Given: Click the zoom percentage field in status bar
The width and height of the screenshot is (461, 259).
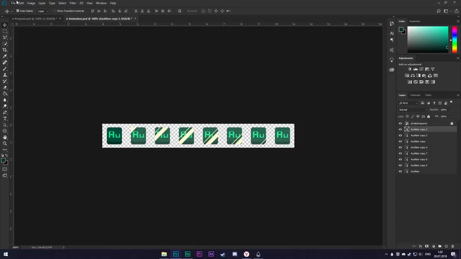Looking at the screenshot, I should (15, 247).
